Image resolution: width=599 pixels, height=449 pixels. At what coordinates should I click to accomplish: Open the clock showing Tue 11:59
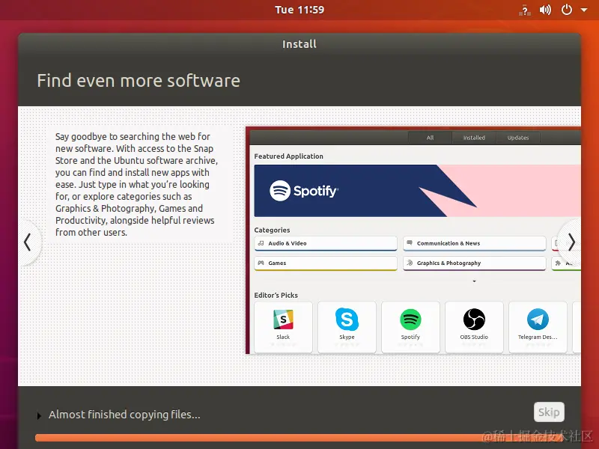pos(299,10)
